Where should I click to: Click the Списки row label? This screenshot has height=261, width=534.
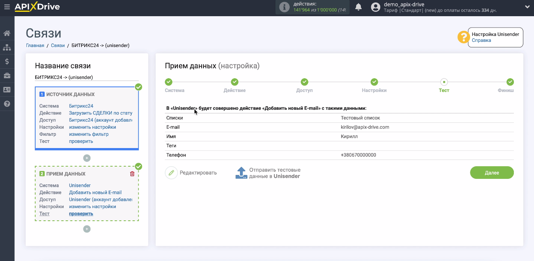point(175,118)
